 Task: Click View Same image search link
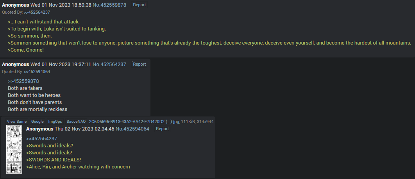click(x=17, y=122)
